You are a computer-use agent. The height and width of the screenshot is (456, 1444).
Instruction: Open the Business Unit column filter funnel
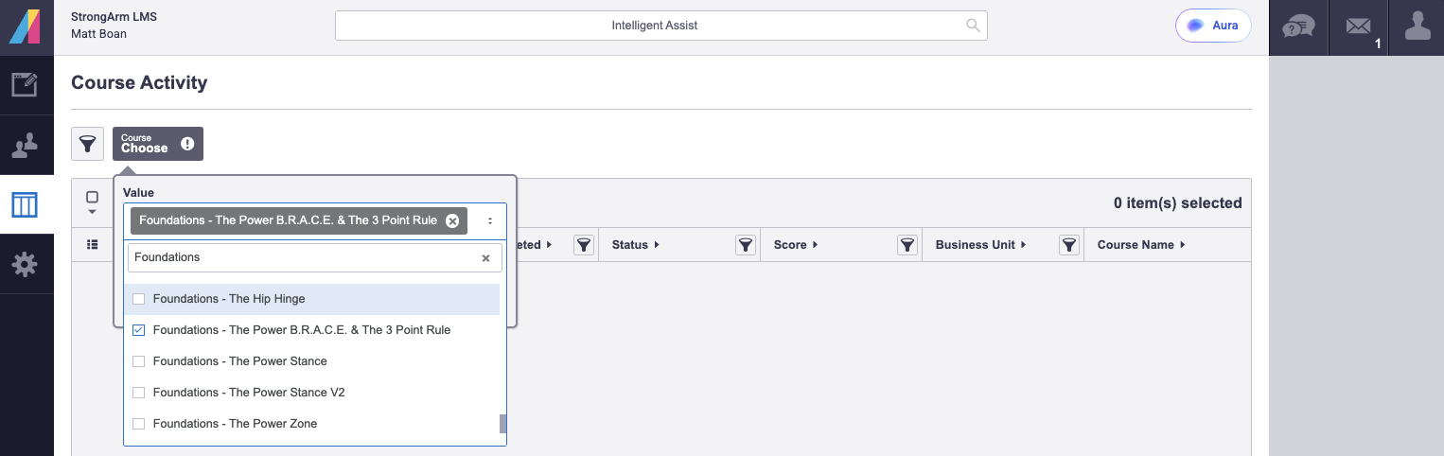coord(1069,245)
